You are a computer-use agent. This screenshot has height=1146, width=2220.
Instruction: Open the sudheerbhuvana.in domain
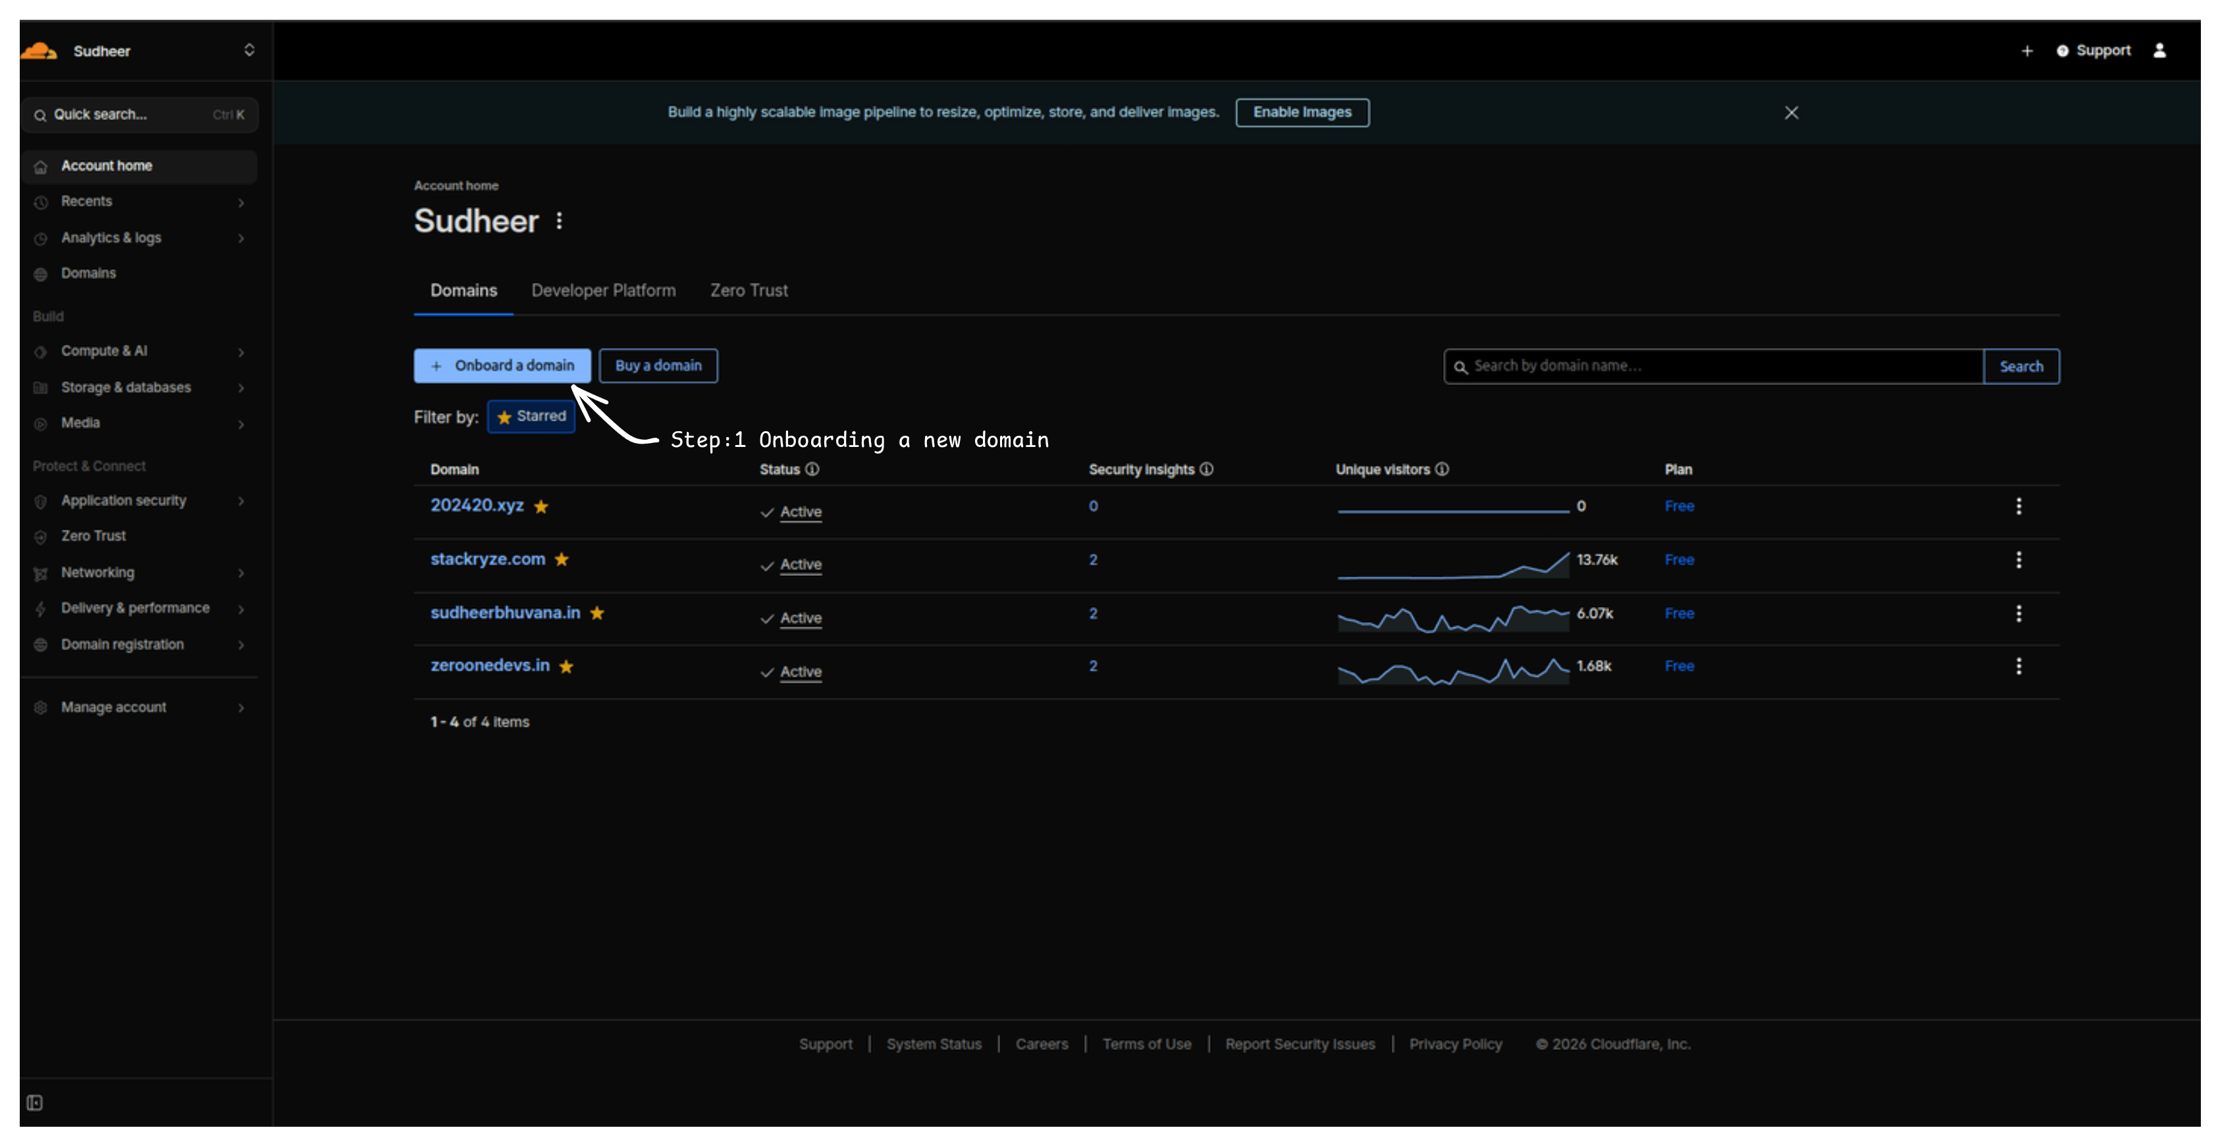coord(505,613)
